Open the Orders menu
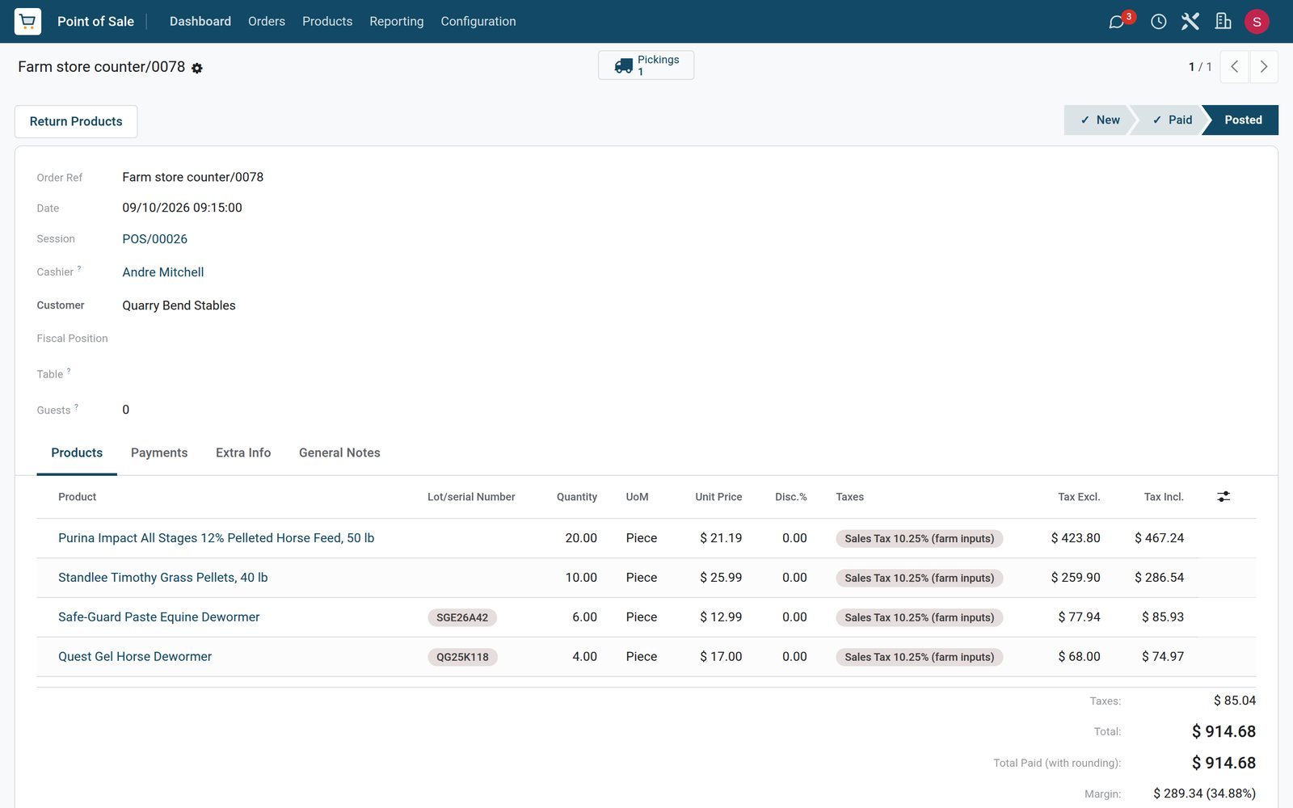The image size is (1293, 808). [x=267, y=21]
